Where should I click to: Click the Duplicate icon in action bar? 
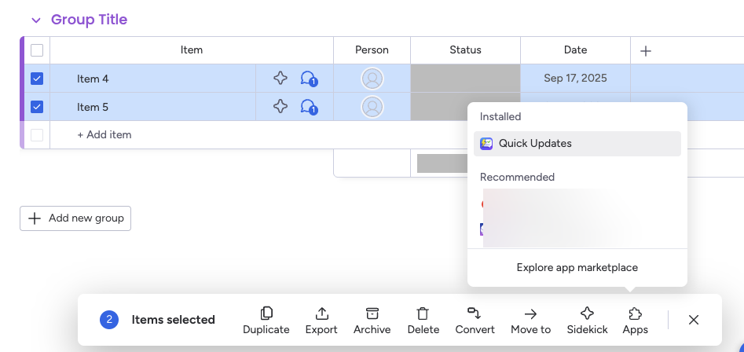266,313
